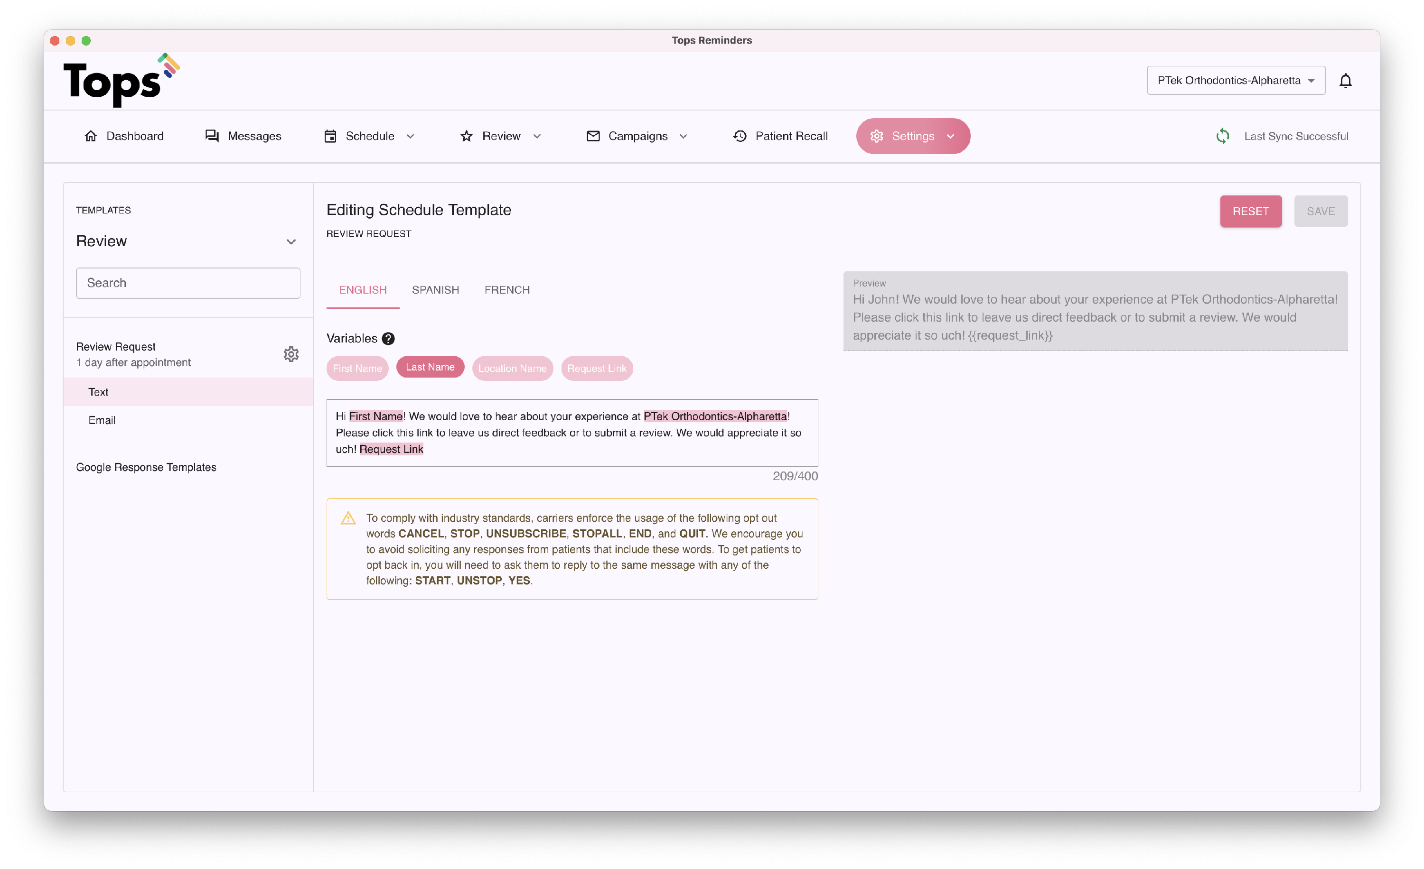Open Google Response Templates
Screen dimensions: 1424x869
146,467
